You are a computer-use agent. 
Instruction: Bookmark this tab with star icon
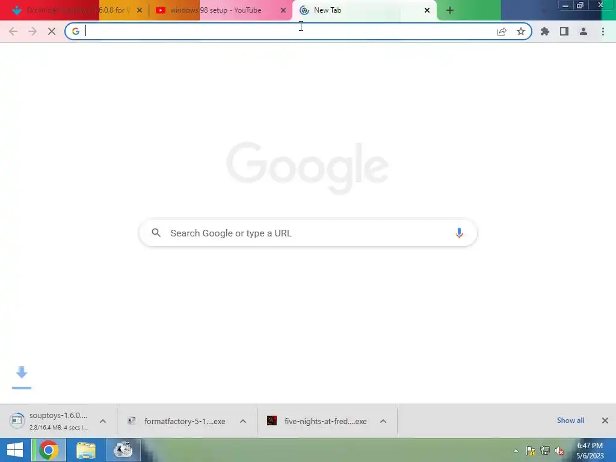521,31
